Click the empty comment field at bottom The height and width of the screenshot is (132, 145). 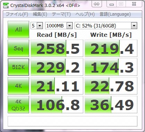(x=72, y=121)
